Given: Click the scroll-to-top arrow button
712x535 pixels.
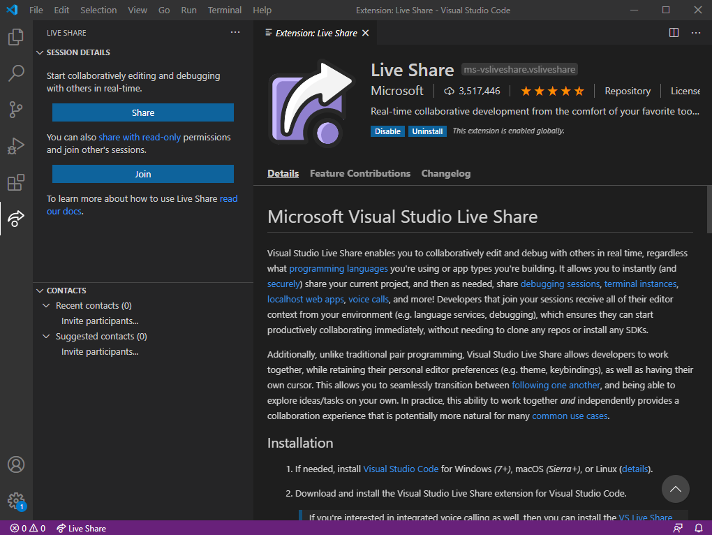Looking at the screenshot, I should (675, 489).
